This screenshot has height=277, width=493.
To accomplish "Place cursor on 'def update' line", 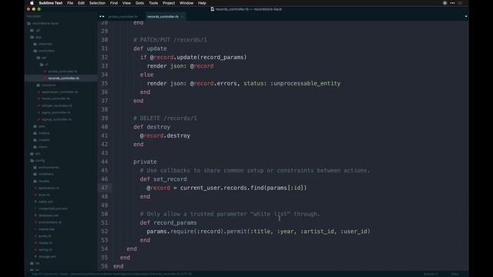I will [x=150, y=48].
